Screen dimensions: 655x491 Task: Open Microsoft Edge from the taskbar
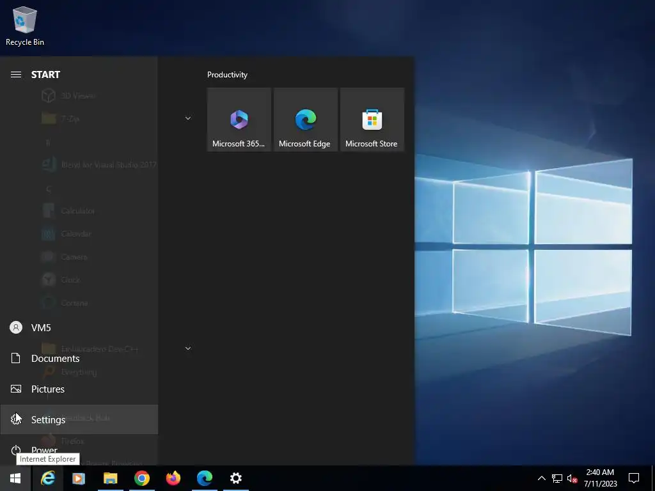205,478
